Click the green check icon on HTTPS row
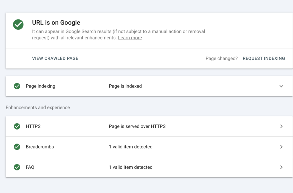 click(x=17, y=126)
